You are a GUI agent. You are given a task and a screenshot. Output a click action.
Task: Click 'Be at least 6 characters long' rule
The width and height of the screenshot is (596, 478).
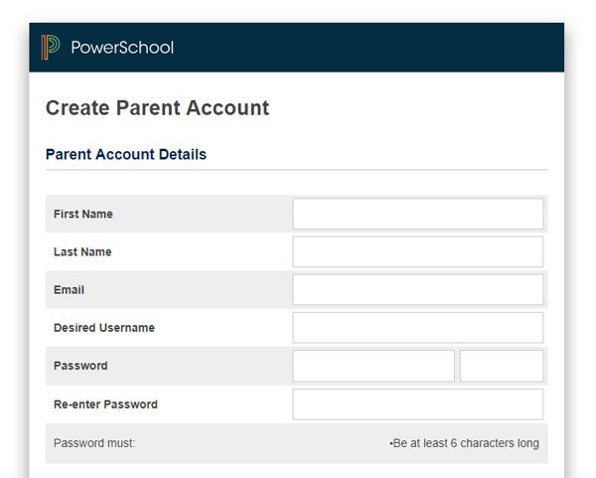pos(464,443)
